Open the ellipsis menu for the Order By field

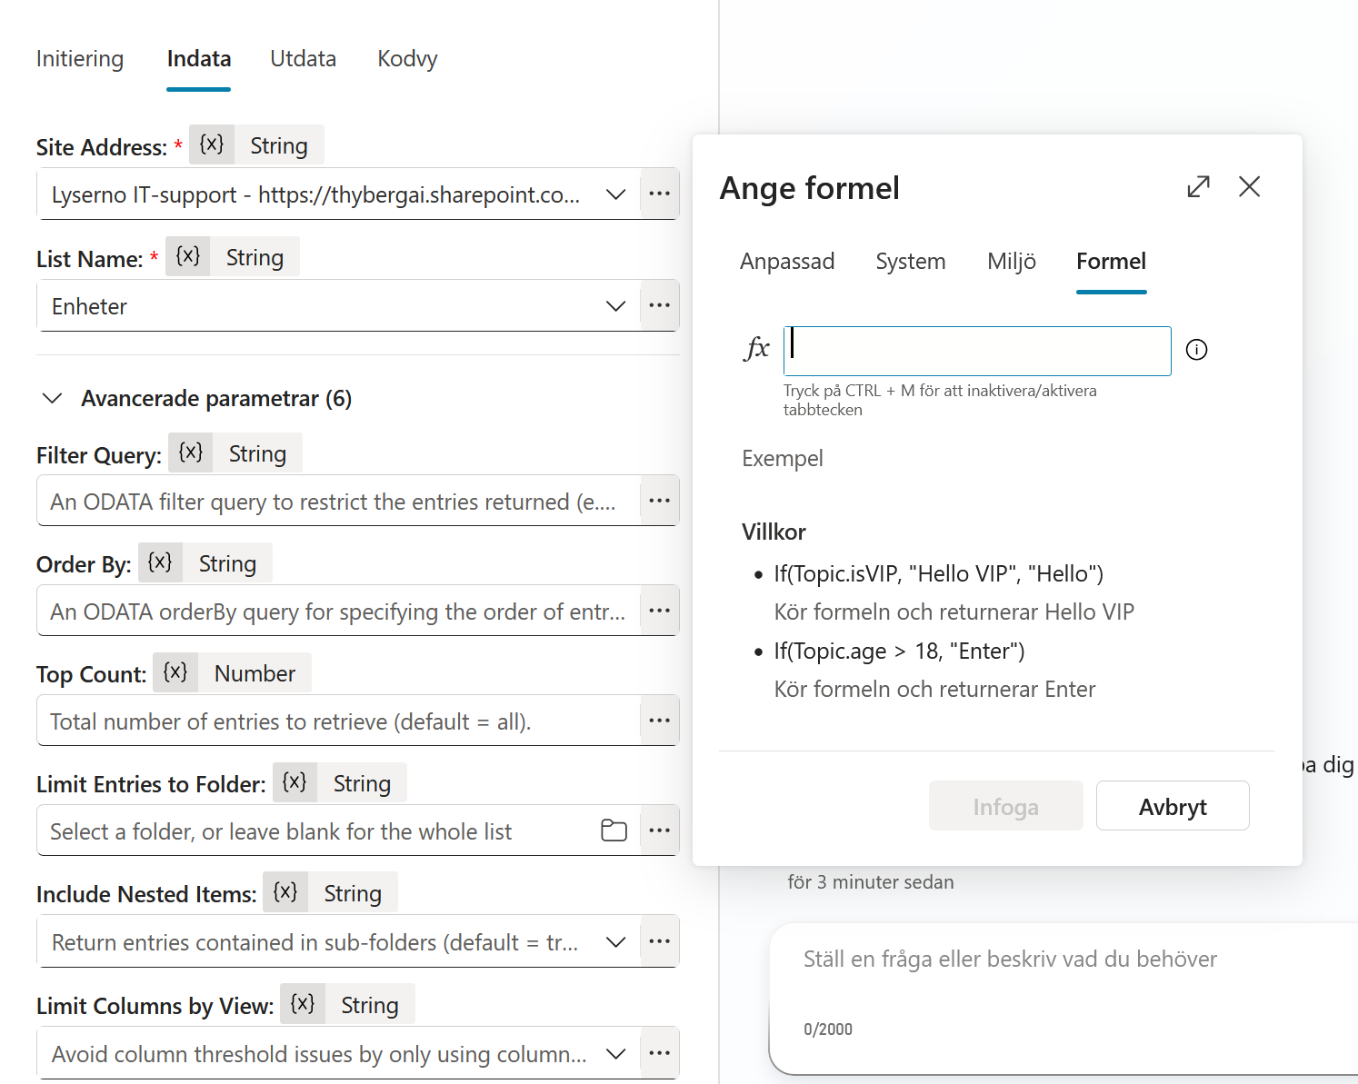coord(660,611)
